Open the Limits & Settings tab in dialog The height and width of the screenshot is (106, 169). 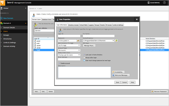click(x=118, y=25)
